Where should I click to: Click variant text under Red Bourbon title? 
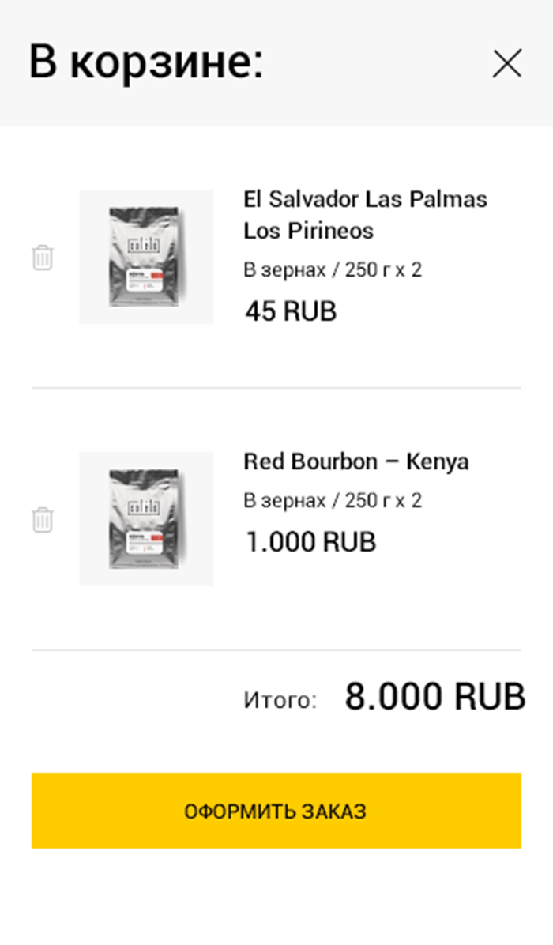coord(333,501)
